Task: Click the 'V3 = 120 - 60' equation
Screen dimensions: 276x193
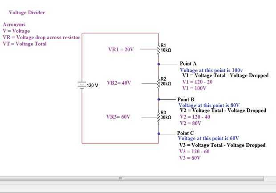Action: (195, 152)
